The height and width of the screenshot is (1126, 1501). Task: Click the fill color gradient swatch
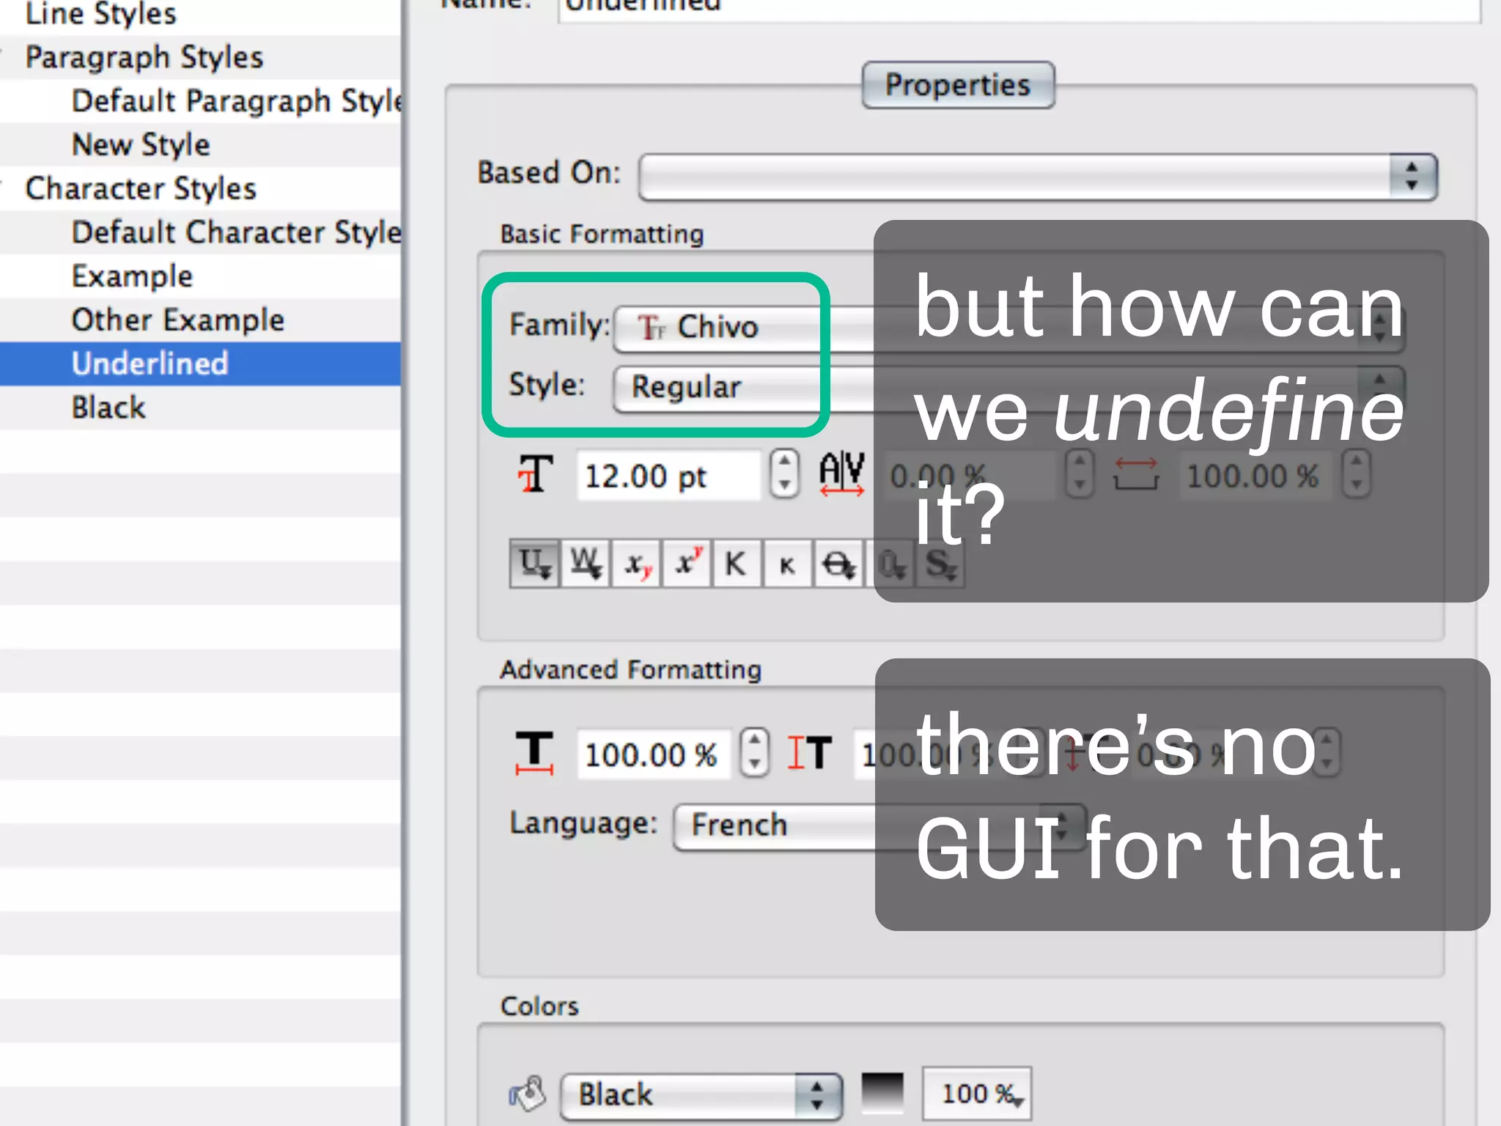[882, 1094]
